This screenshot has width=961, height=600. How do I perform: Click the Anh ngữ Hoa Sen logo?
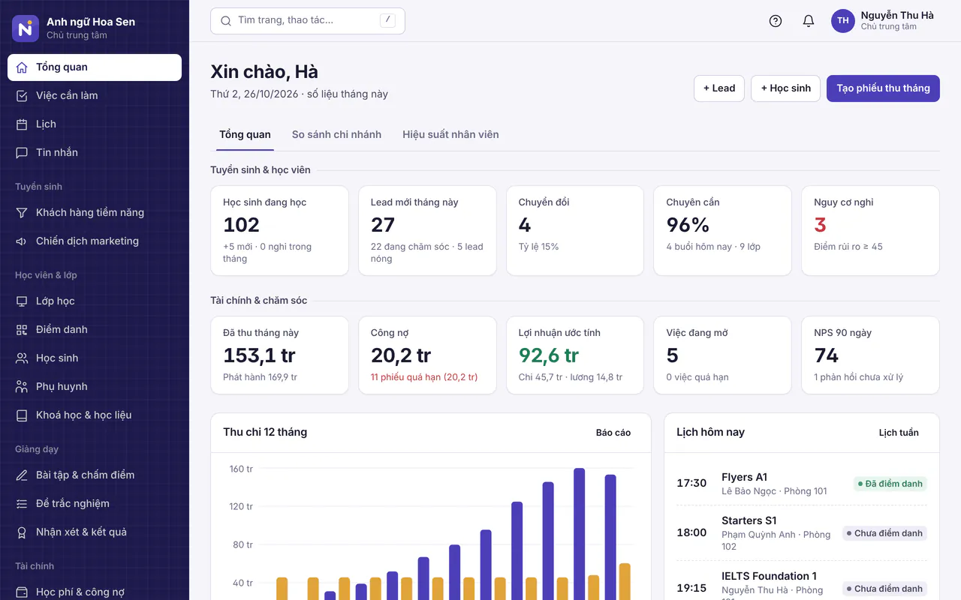point(26,28)
